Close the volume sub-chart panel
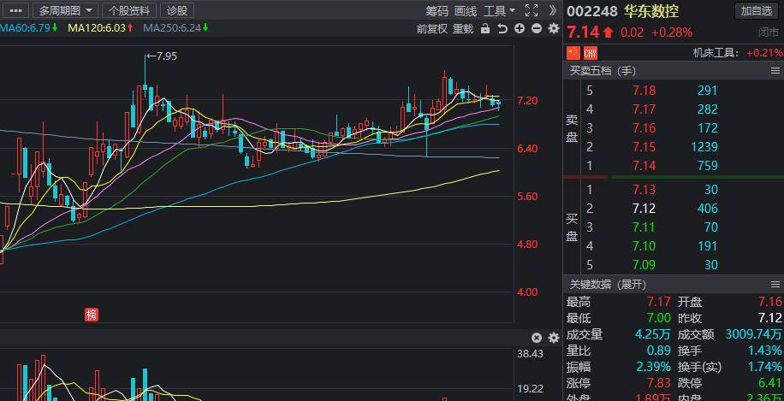The image size is (784, 401). pyautogui.click(x=537, y=338)
